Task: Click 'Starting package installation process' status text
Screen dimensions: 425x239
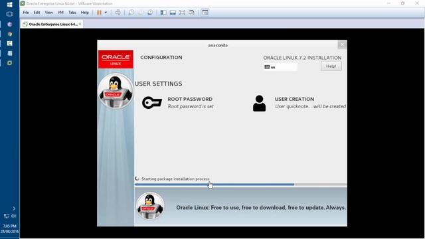Action: [x=175, y=179]
